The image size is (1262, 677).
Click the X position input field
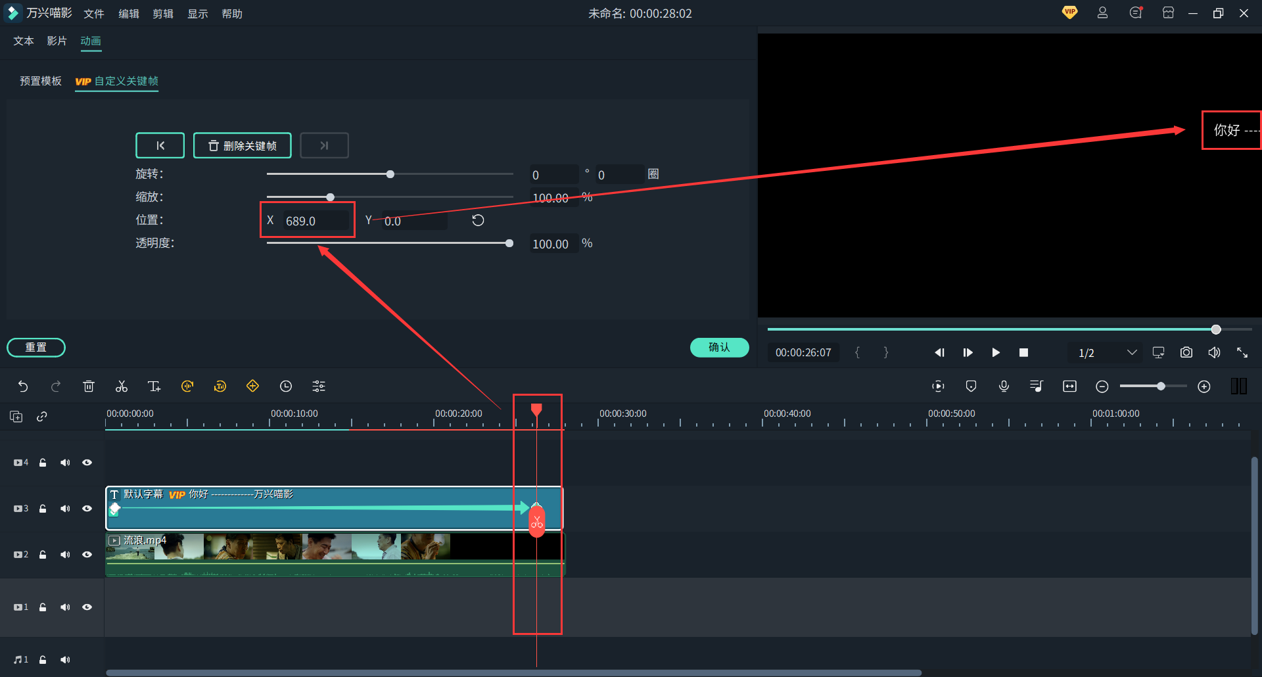point(315,221)
